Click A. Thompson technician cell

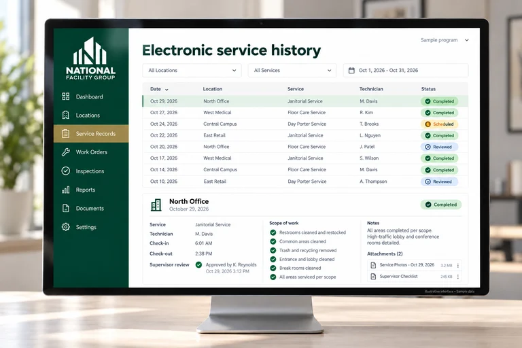373,181
